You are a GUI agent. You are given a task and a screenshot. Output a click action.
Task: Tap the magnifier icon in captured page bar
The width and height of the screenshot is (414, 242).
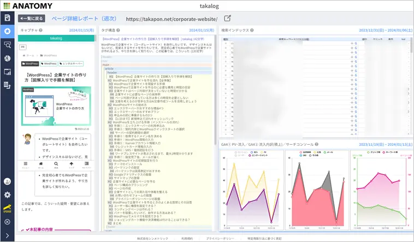tap(56, 165)
